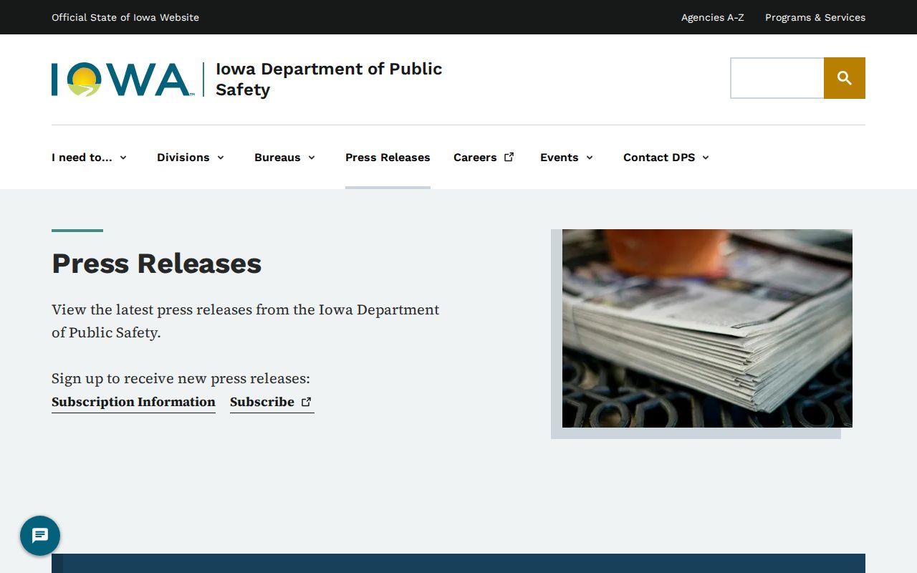Open the Press Releases nav item

click(x=388, y=158)
